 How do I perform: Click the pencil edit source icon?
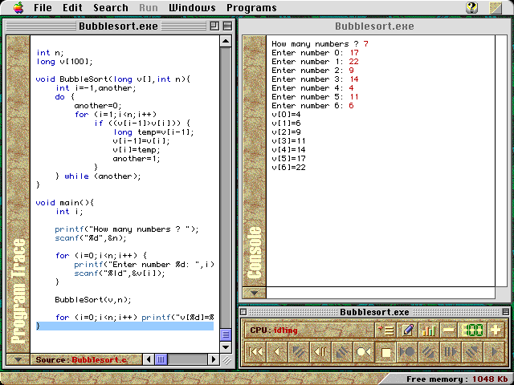[x=407, y=330]
